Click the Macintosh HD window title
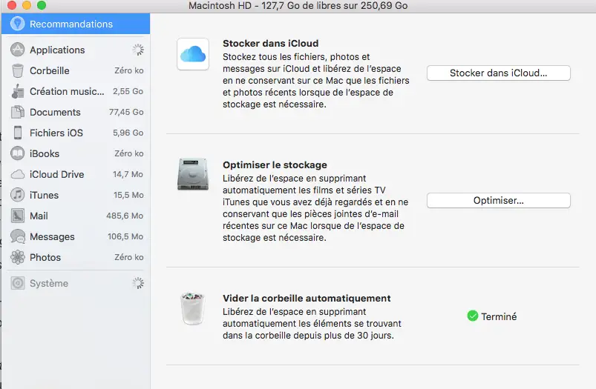596x389 pixels. point(298,6)
